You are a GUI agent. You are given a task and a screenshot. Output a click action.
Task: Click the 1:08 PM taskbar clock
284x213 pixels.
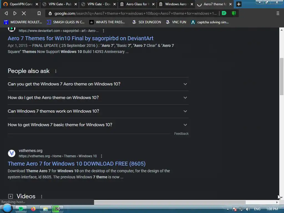coord(272,209)
